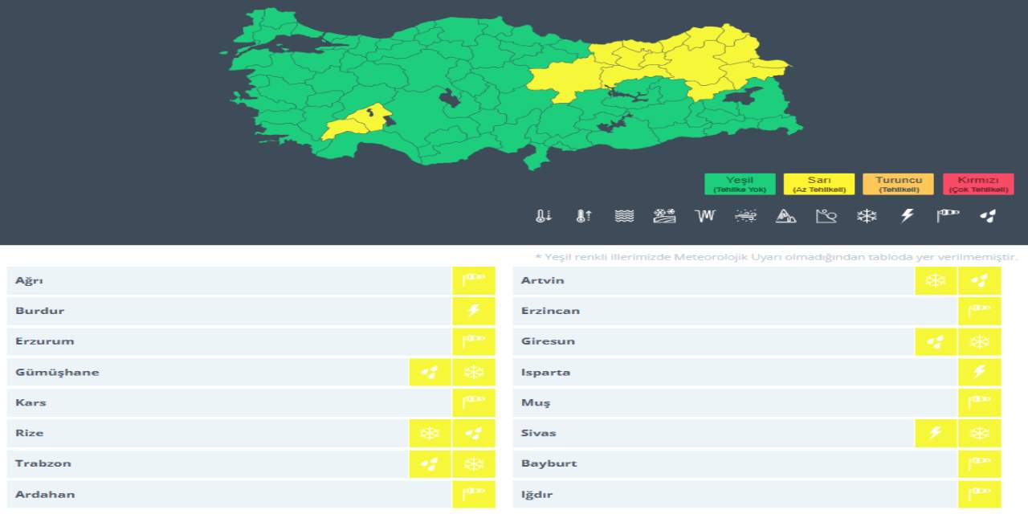
Task: Click the raindrops filter icon in the dark panel
Action: 988,215
